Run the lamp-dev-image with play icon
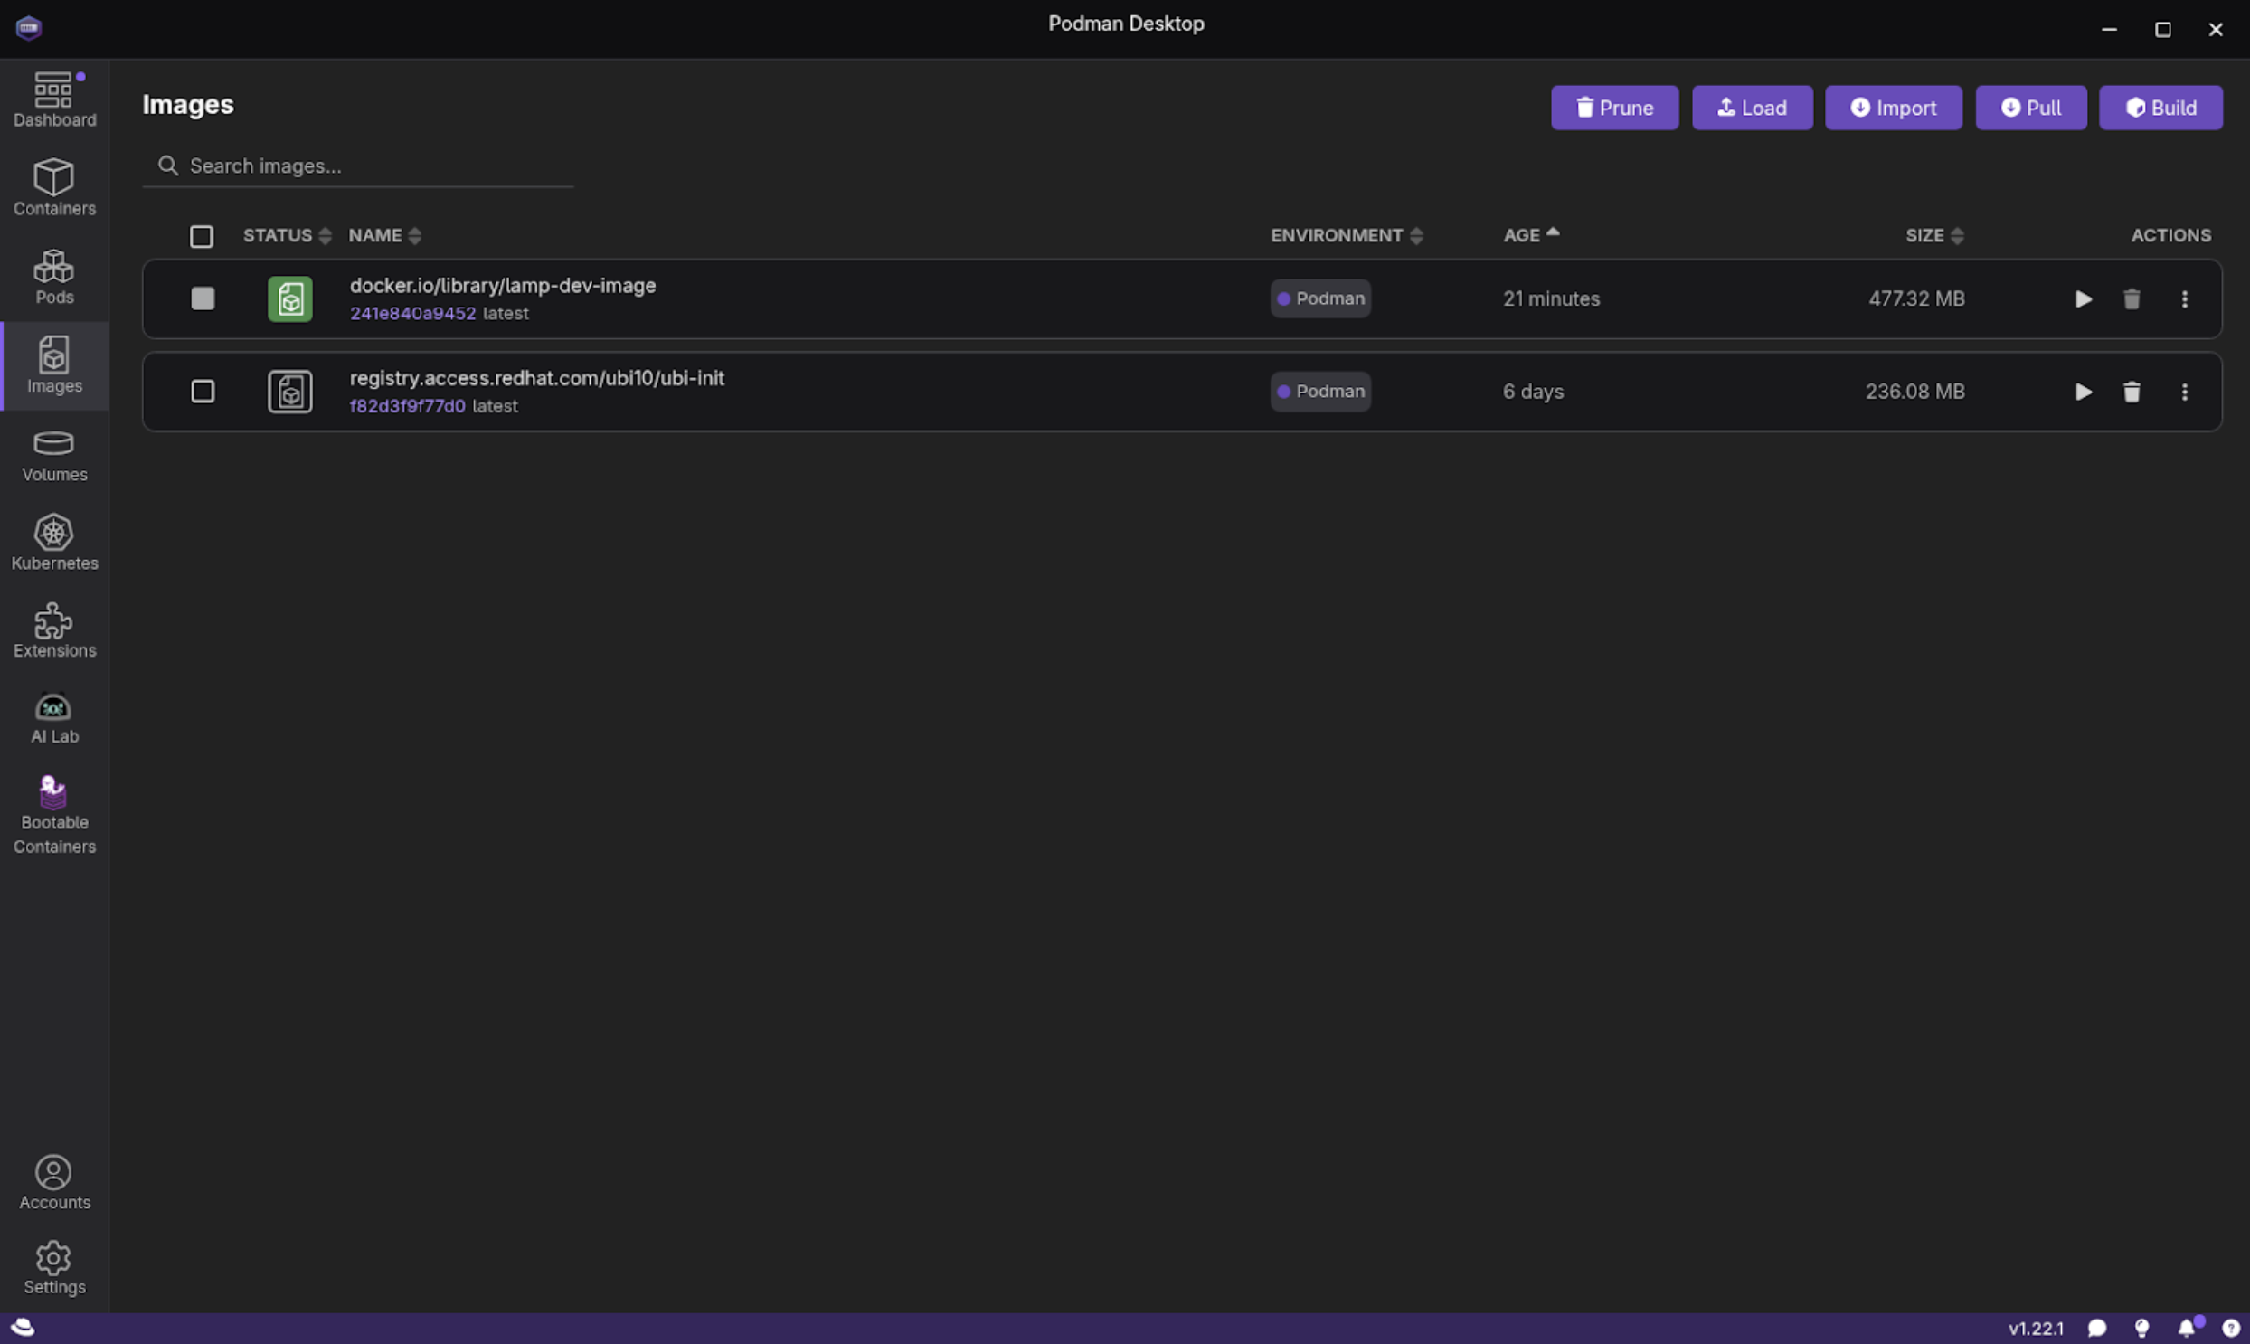This screenshot has height=1344, width=2250. tap(2084, 298)
